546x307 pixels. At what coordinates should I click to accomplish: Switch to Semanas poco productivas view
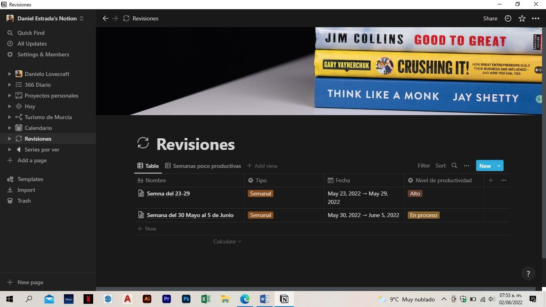click(203, 166)
